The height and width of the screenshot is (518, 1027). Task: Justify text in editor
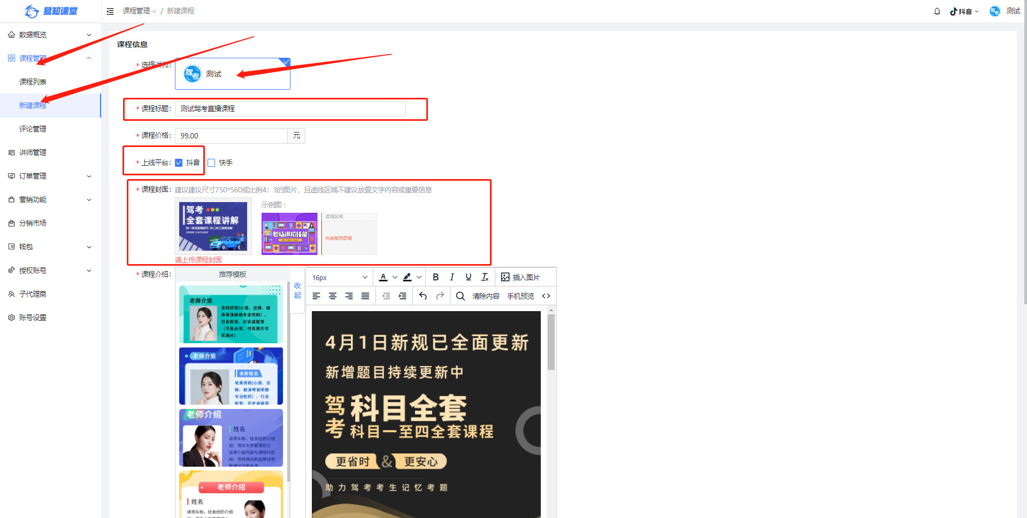click(x=365, y=296)
